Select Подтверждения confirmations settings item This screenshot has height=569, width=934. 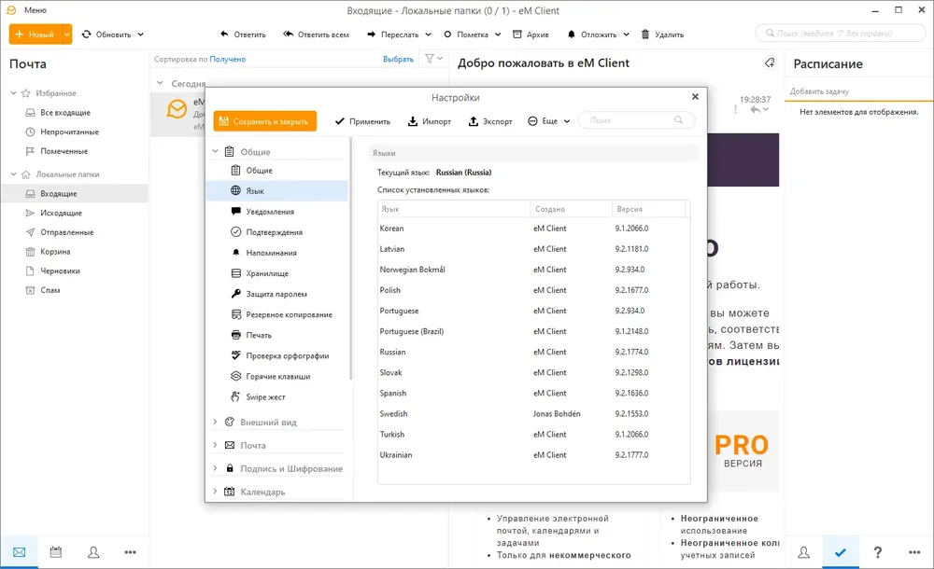tap(277, 232)
